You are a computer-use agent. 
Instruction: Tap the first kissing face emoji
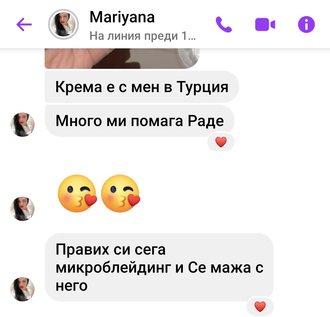tap(77, 193)
